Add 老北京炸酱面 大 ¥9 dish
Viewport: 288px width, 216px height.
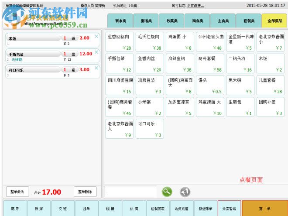[x=120, y=129]
